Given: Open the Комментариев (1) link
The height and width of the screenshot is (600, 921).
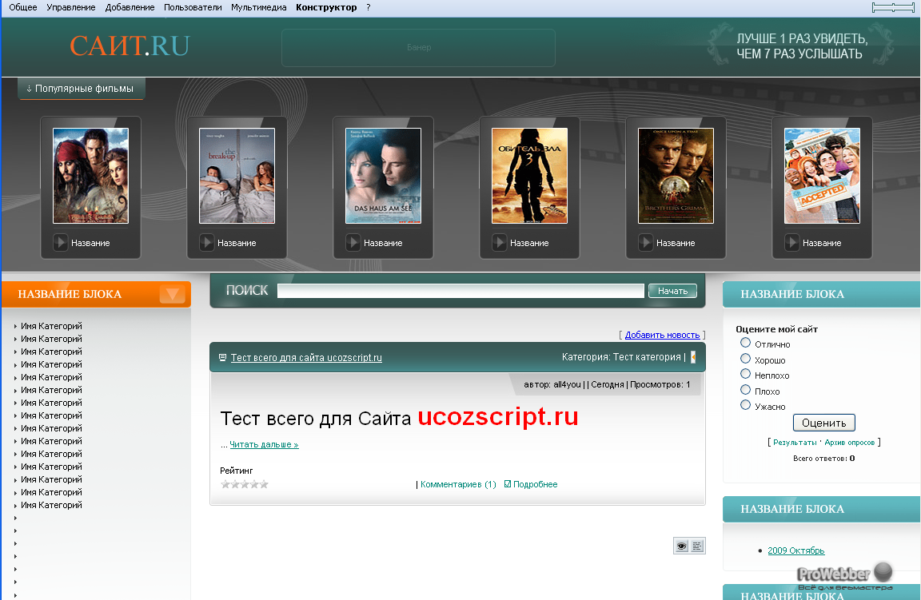Looking at the screenshot, I should [458, 484].
